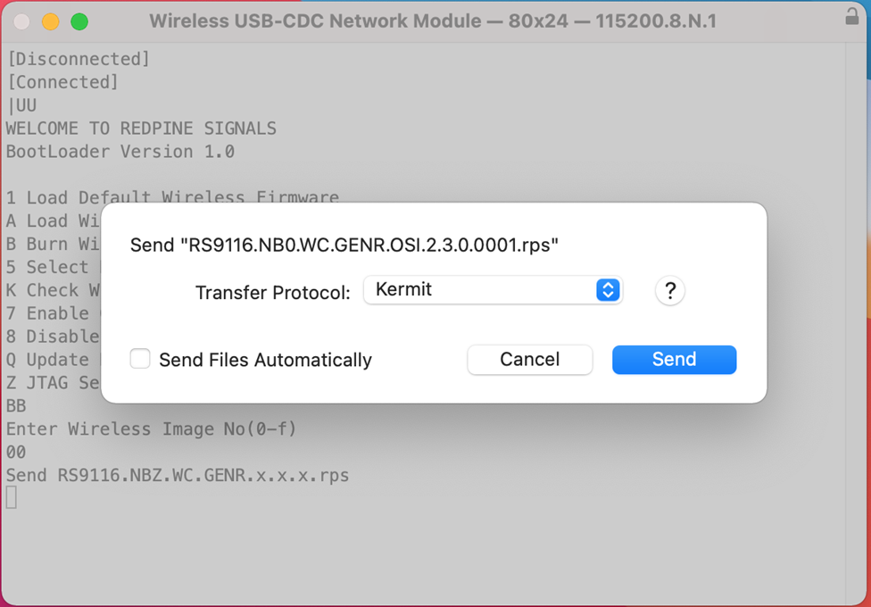Click the 'WELCOME TO REDPINE SIGNALS' line
This screenshot has height=607, width=871.
[142, 128]
